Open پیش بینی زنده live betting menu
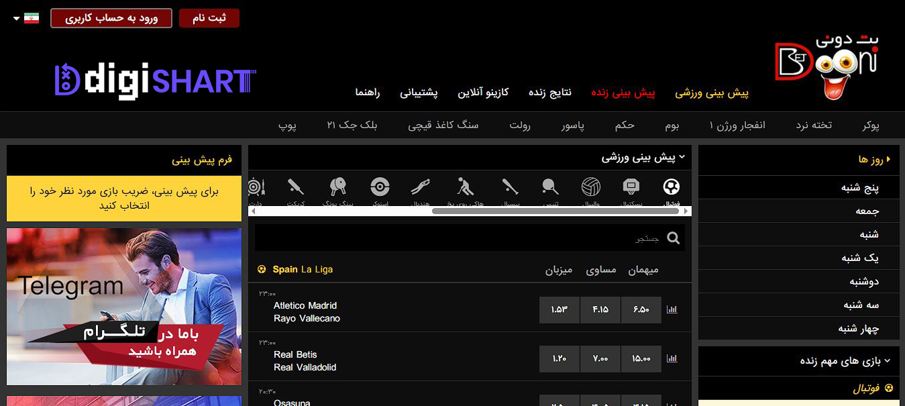The height and width of the screenshot is (406, 905). tap(623, 93)
